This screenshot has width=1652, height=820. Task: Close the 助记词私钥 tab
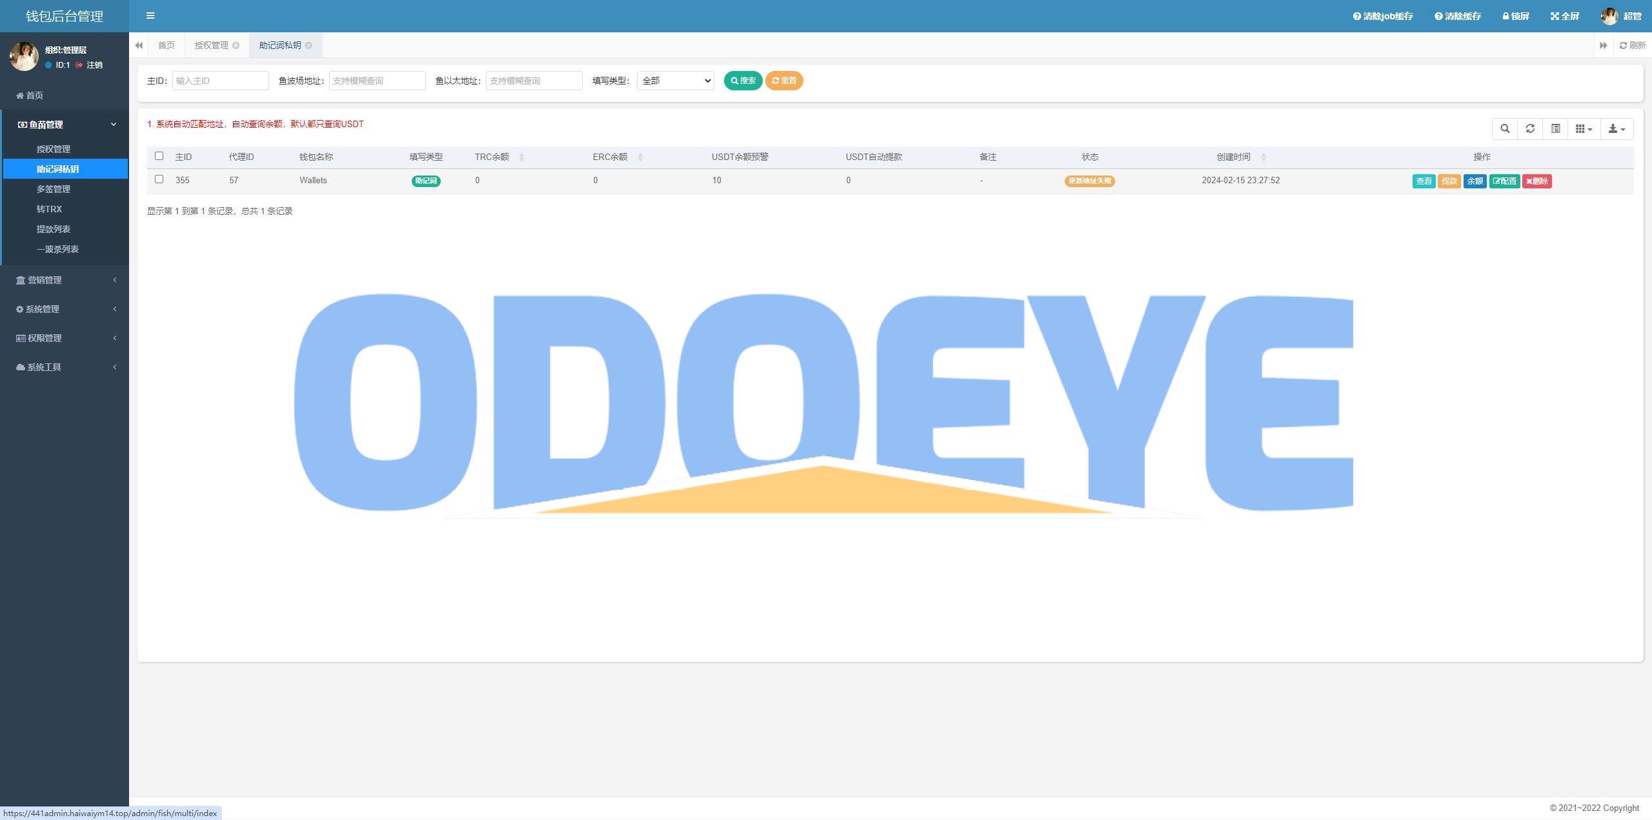308,45
